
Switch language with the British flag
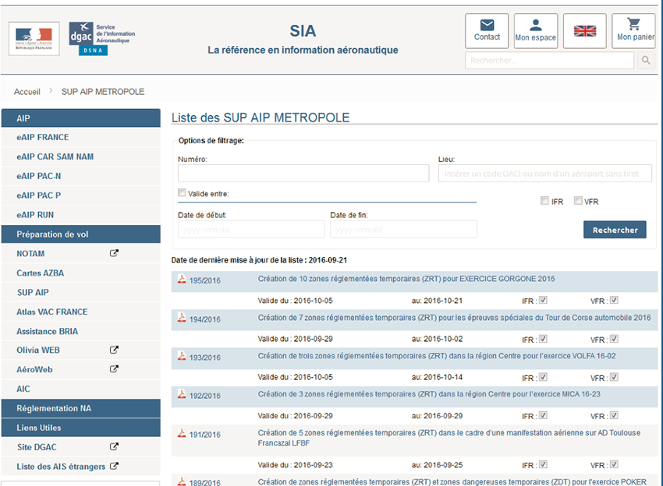coord(585,31)
